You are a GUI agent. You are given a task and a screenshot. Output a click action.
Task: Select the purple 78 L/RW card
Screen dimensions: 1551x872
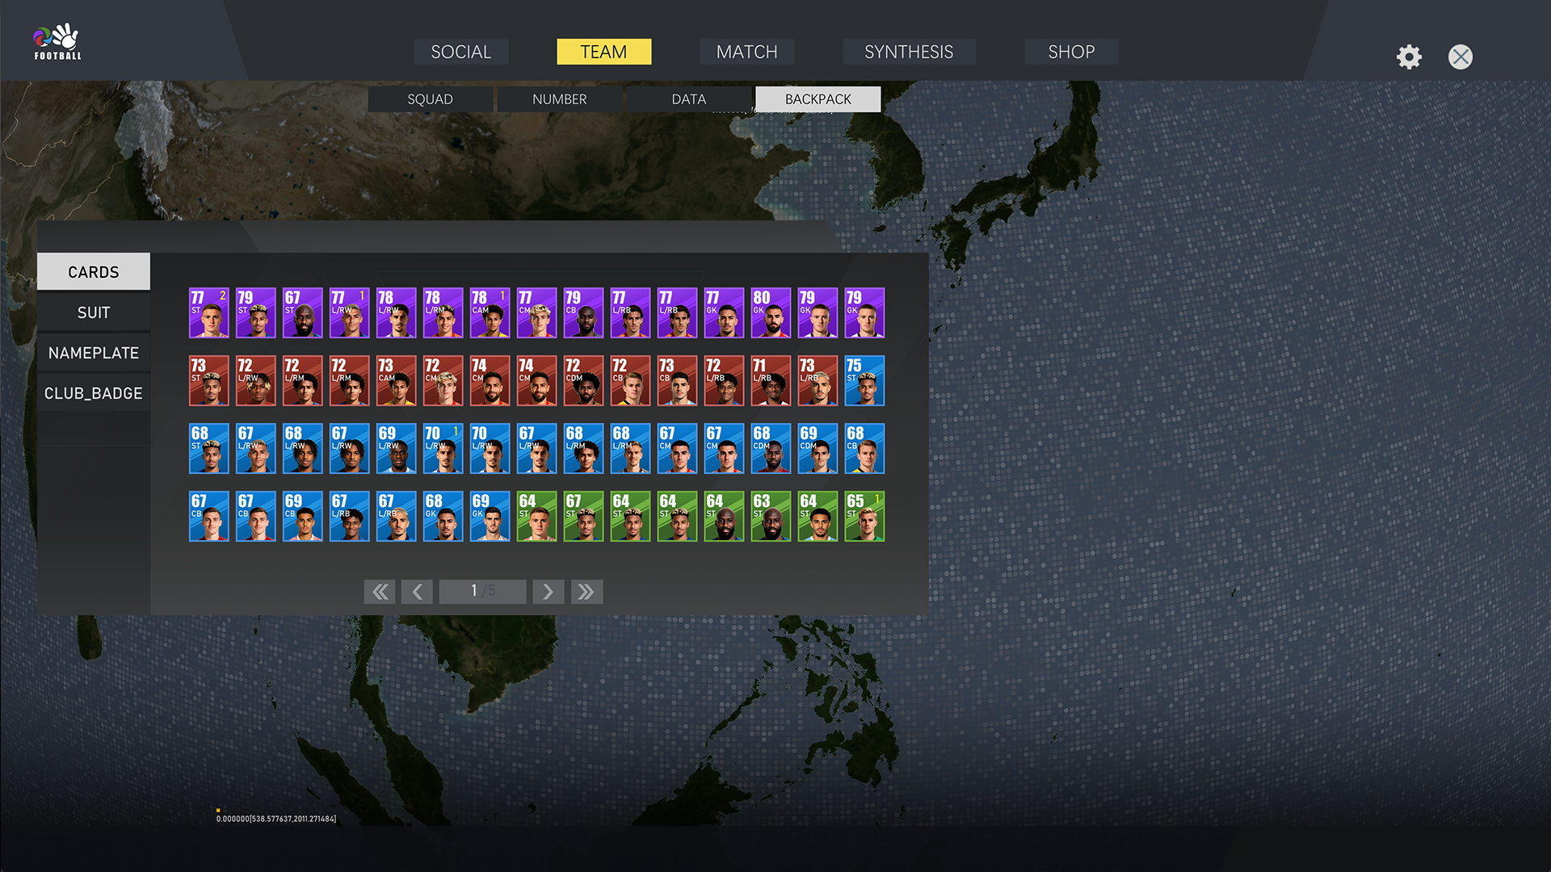(397, 312)
